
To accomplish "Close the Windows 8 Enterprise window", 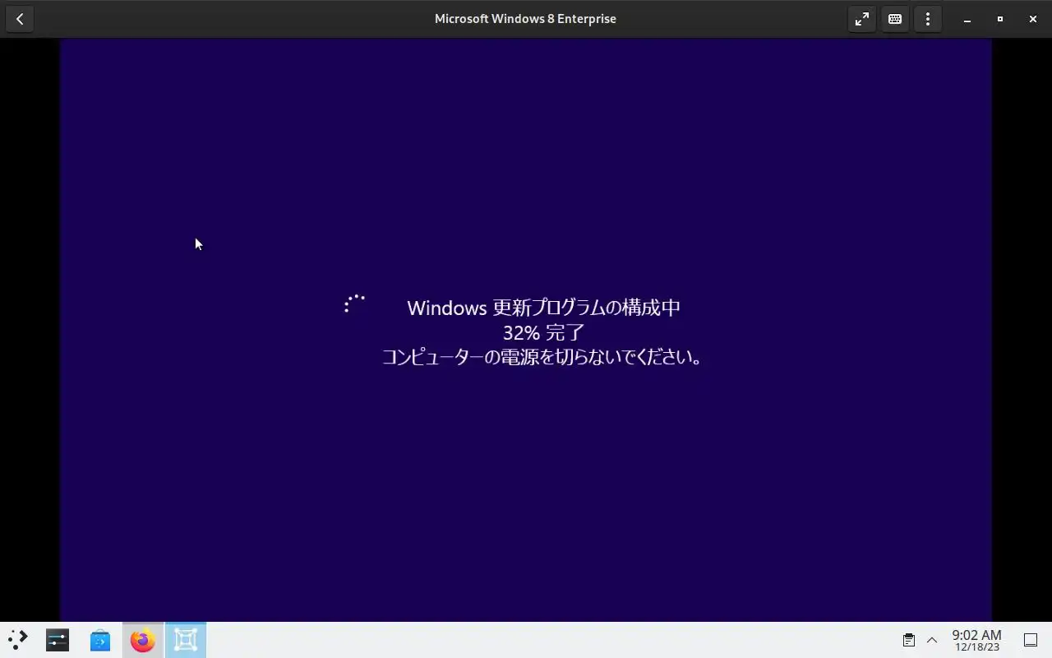I will (x=1033, y=19).
